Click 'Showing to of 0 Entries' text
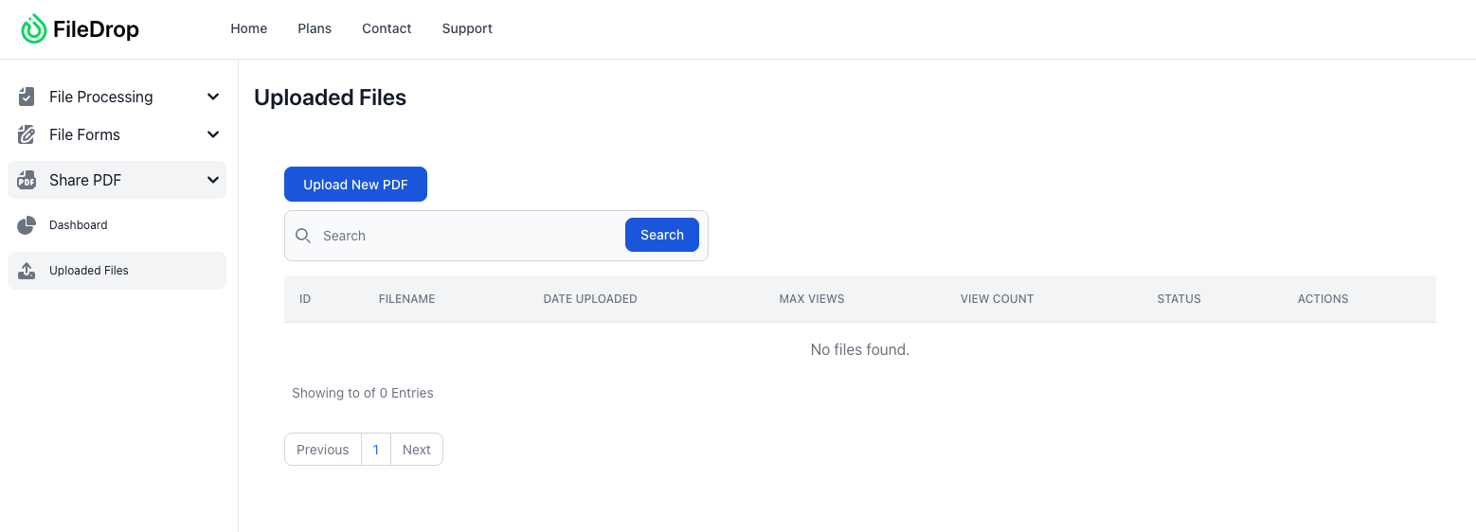This screenshot has height=532, width=1476. 363,393
